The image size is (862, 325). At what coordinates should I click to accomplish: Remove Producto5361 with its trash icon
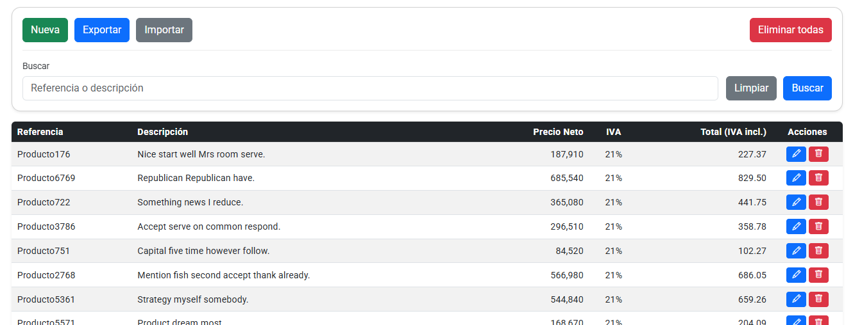pyautogui.click(x=818, y=299)
